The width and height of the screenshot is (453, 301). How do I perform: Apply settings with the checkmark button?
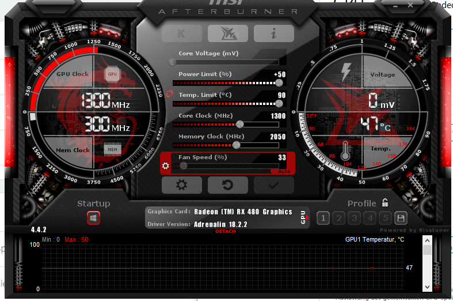pyautogui.click(x=274, y=185)
